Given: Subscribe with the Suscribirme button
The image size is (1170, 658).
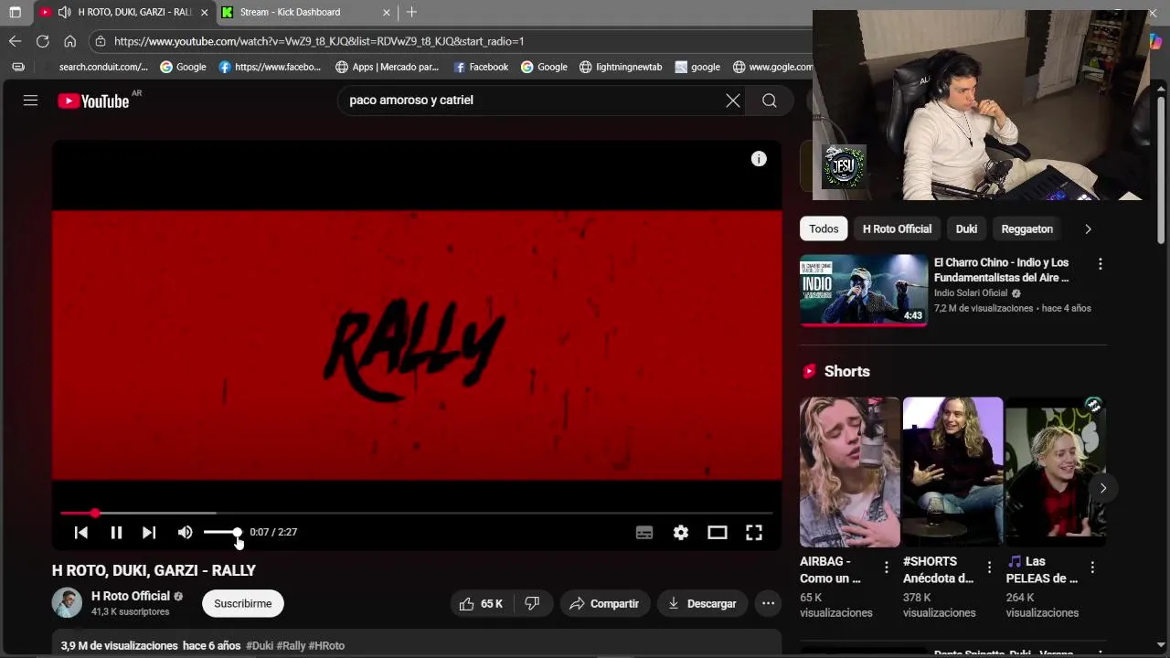Looking at the screenshot, I should pos(243,603).
